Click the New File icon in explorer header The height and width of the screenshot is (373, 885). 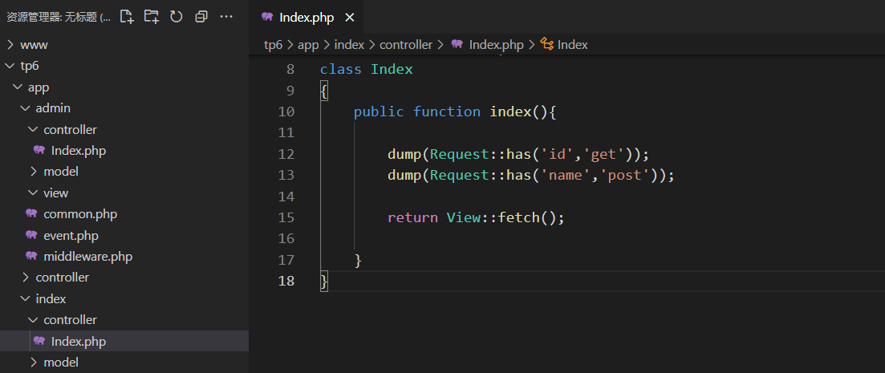[127, 17]
